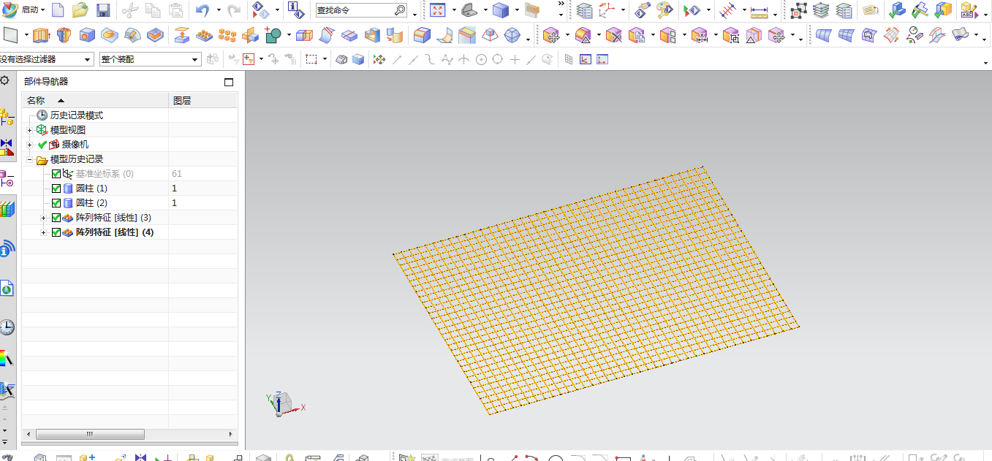Image resolution: width=992 pixels, height=461 pixels.
Task: Open the Assembly Navigator sidebar tab
Action: (x=7, y=115)
